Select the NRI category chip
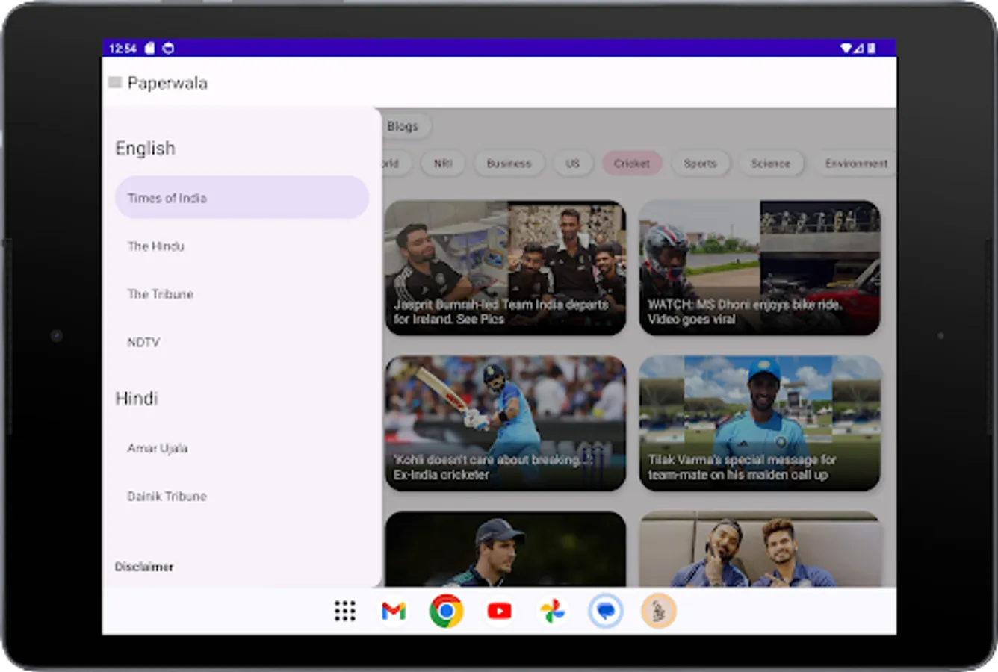This screenshot has width=998, height=672. [443, 163]
